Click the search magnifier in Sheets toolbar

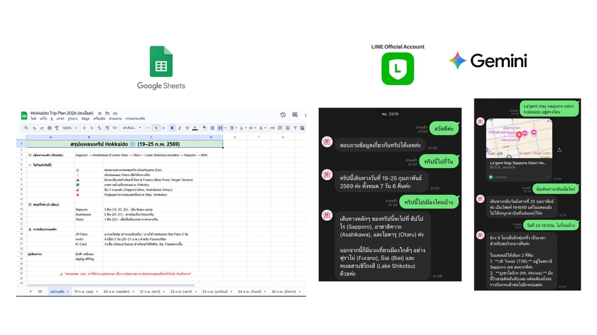pyautogui.click(x=26, y=128)
